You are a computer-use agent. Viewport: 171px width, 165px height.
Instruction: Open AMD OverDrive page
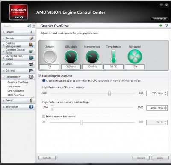(x=16, y=95)
